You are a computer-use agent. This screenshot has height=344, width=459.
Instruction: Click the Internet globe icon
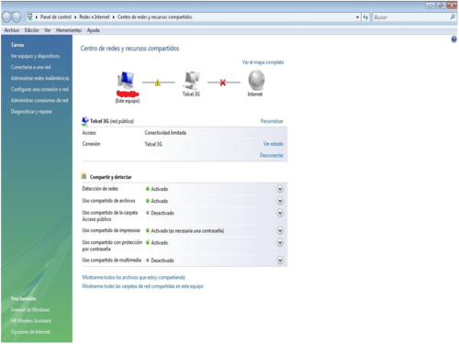[256, 80]
